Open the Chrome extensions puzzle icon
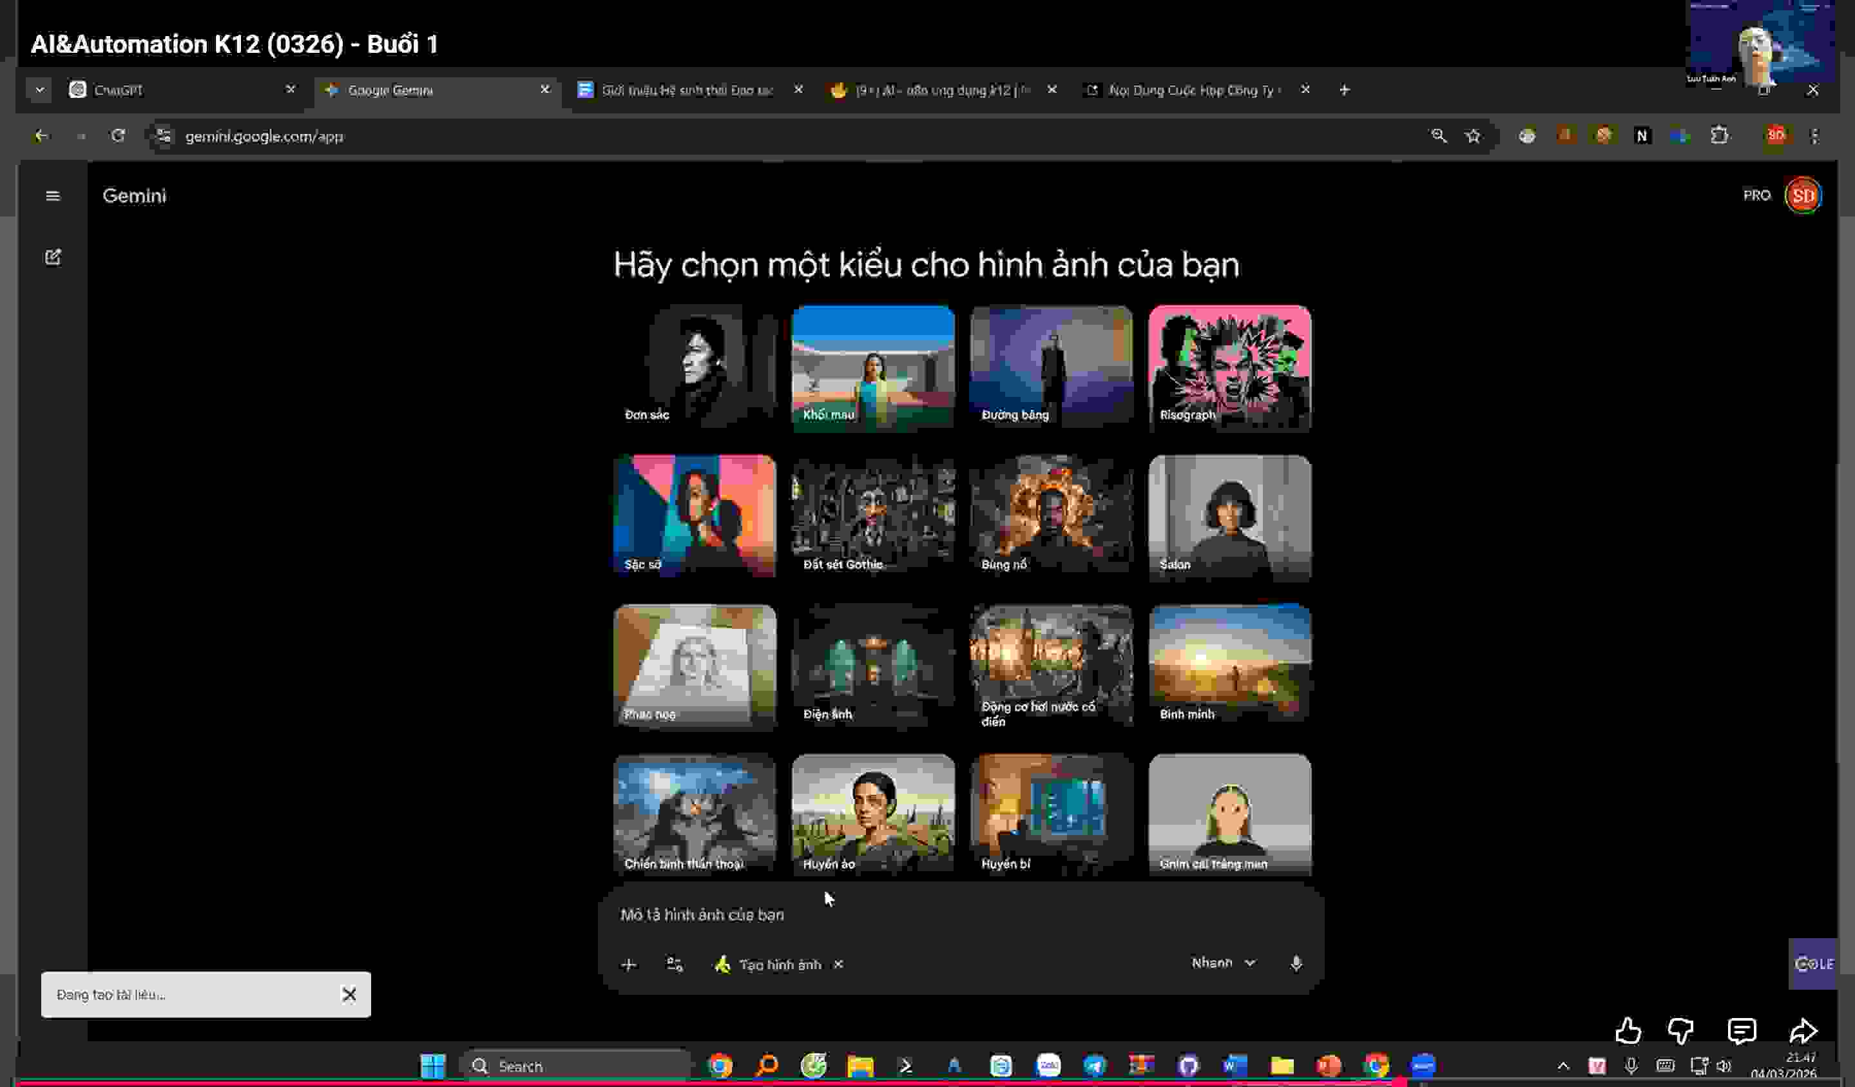The image size is (1855, 1087). [x=1719, y=135]
